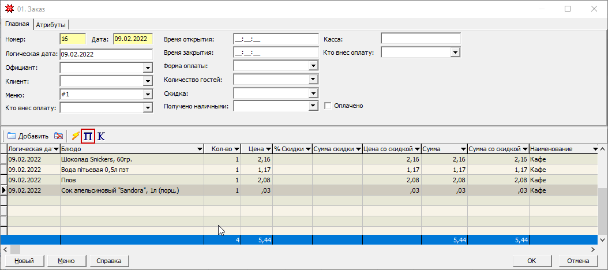Screen dimensions: 608x270
Task: Click the Добавить folder icon button
Action: point(28,136)
